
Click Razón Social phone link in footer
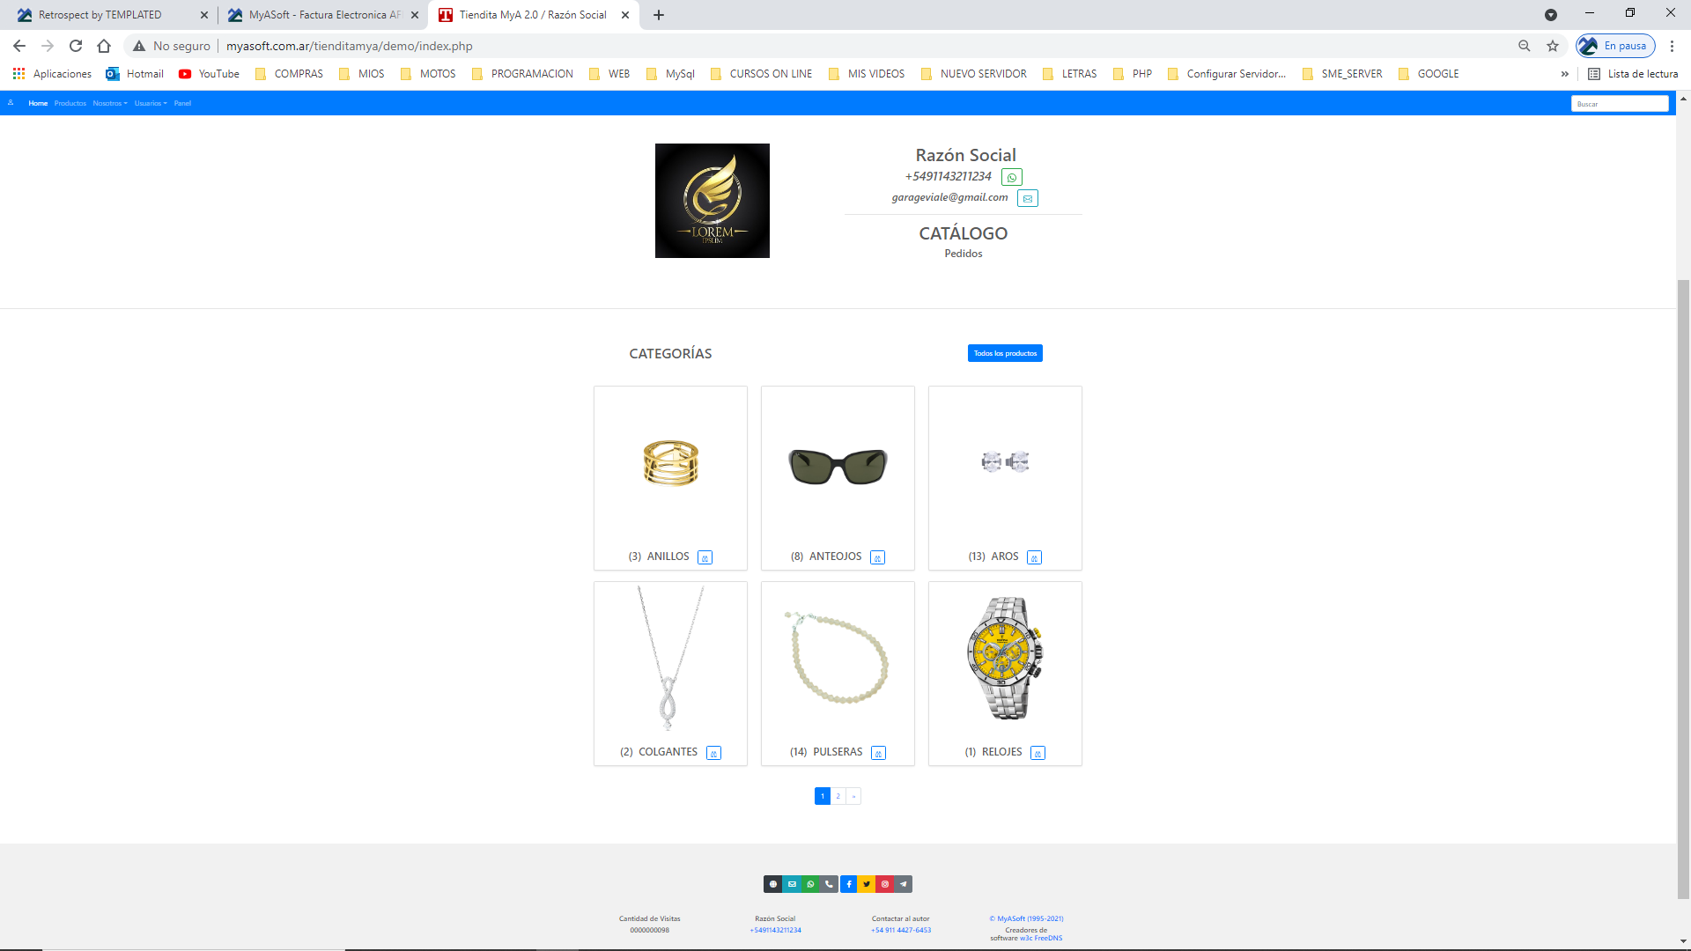pos(776,930)
